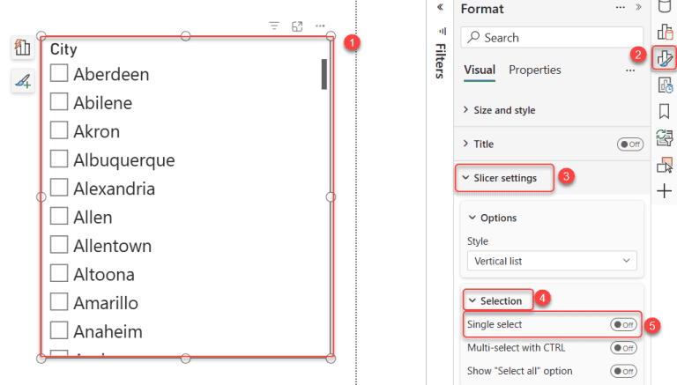Check the Amarillo checkbox
The width and height of the screenshot is (677, 385).
coord(59,301)
